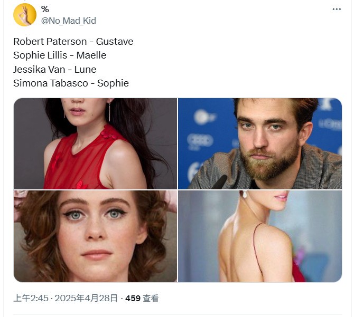Open the 2025年4月28日 date link
The image size is (354, 317).
point(87,298)
